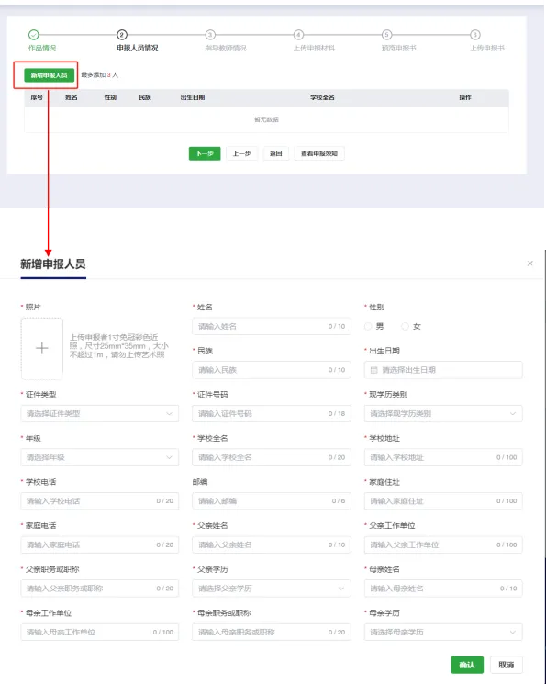Click the 暂无数据 empty table text
This screenshot has height=684, width=546.
point(266,119)
